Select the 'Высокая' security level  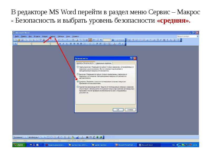click(78, 74)
